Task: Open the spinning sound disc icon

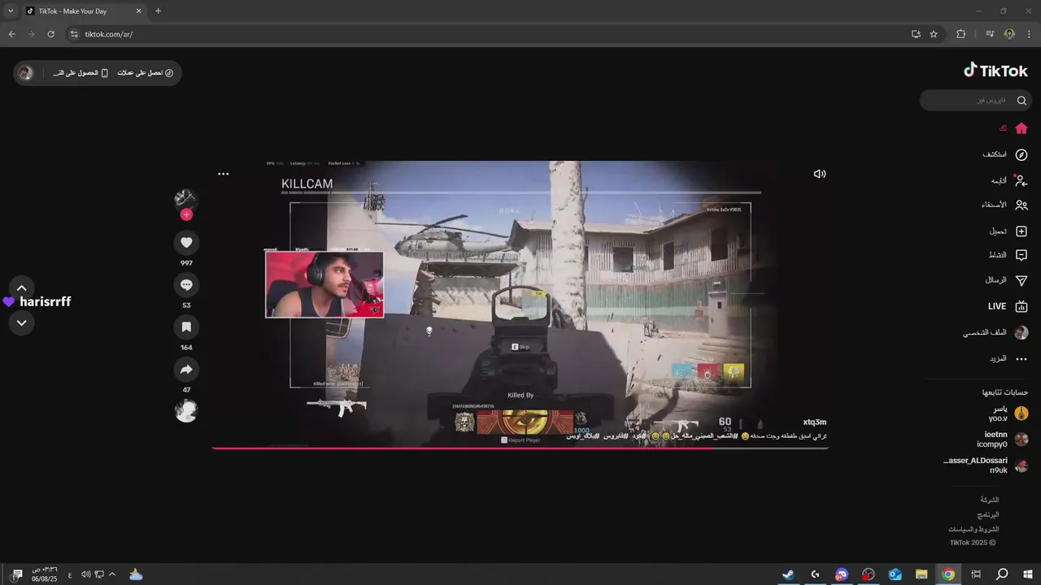Action: [x=186, y=411]
